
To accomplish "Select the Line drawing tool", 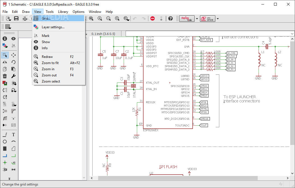I will point(5,135).
